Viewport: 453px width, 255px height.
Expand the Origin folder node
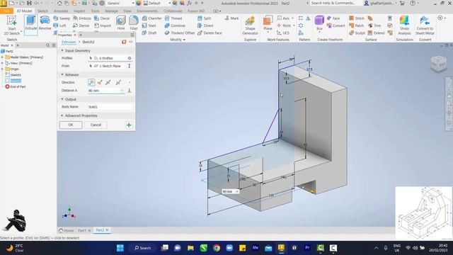coord(2,69)
